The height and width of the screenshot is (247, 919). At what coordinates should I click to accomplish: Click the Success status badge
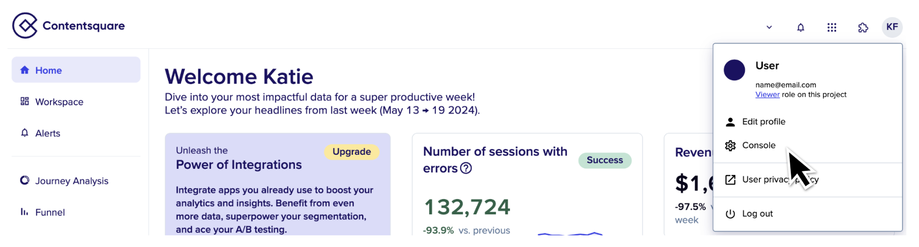point(605,160)
